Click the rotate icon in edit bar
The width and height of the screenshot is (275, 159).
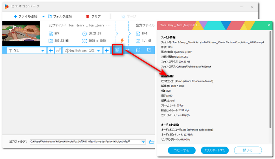click(x=138, y=50)
